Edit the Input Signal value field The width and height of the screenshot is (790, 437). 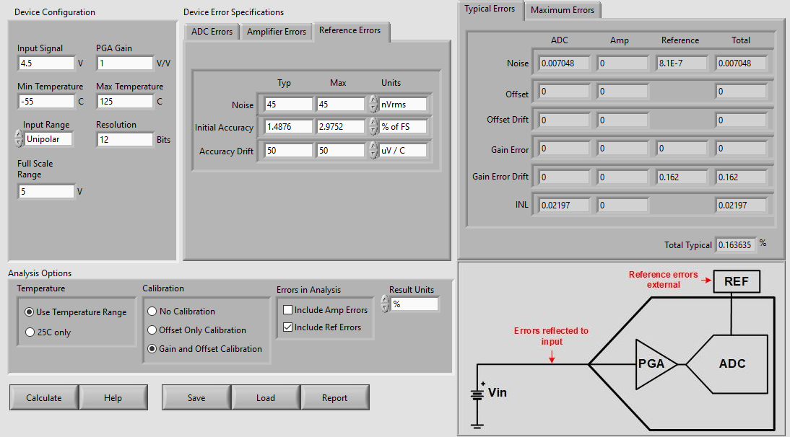(43, 63)
